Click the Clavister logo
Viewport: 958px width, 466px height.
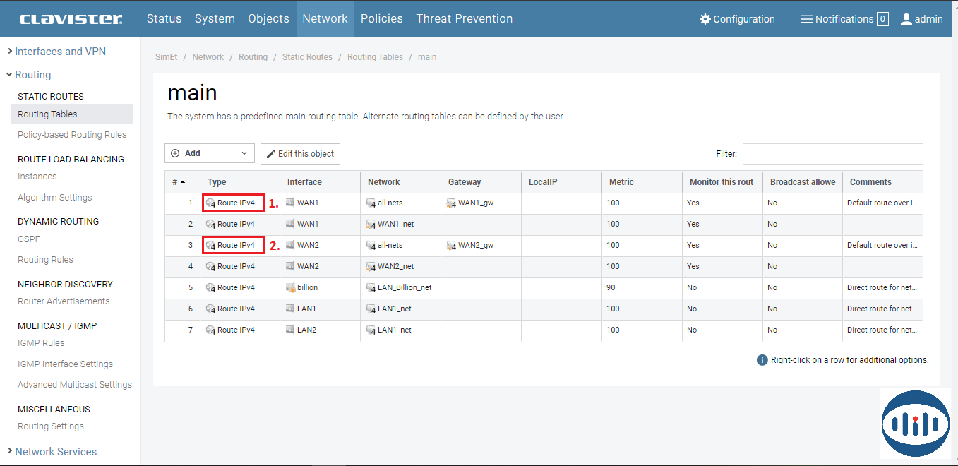(71, 19)
